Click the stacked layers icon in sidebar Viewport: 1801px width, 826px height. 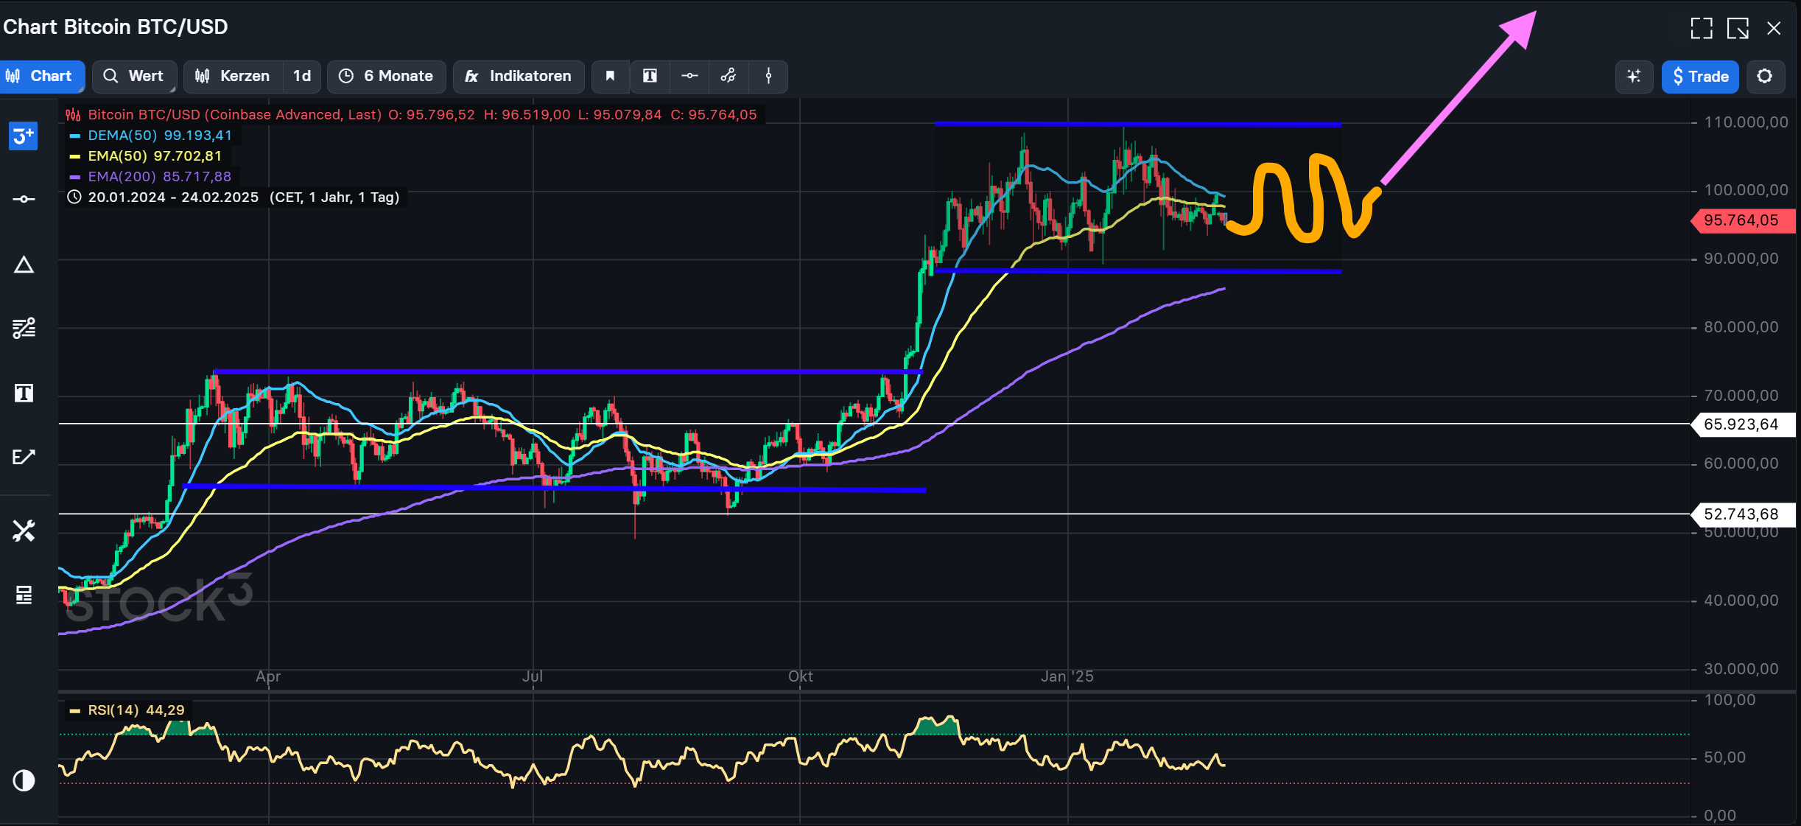(24, 595)
